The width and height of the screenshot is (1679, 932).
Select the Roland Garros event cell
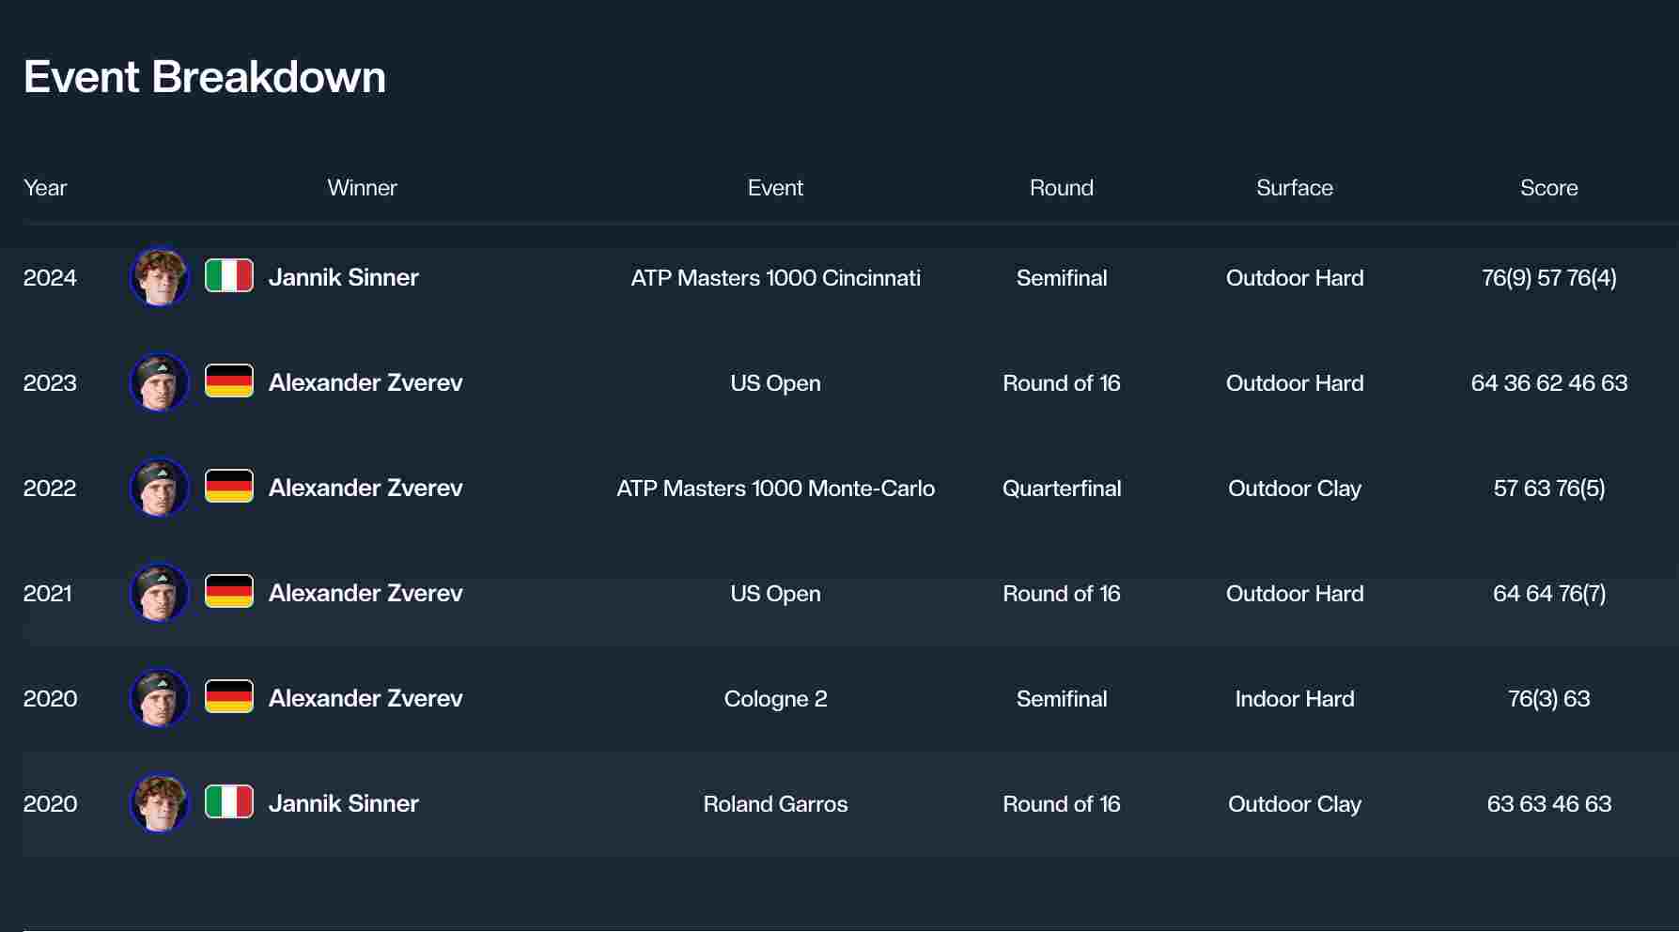point(775,804)
